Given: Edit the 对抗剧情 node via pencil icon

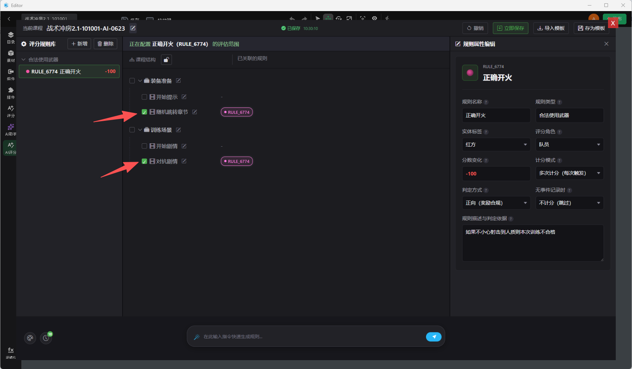Looking at the screenshot, I should (x=184, y=161).
